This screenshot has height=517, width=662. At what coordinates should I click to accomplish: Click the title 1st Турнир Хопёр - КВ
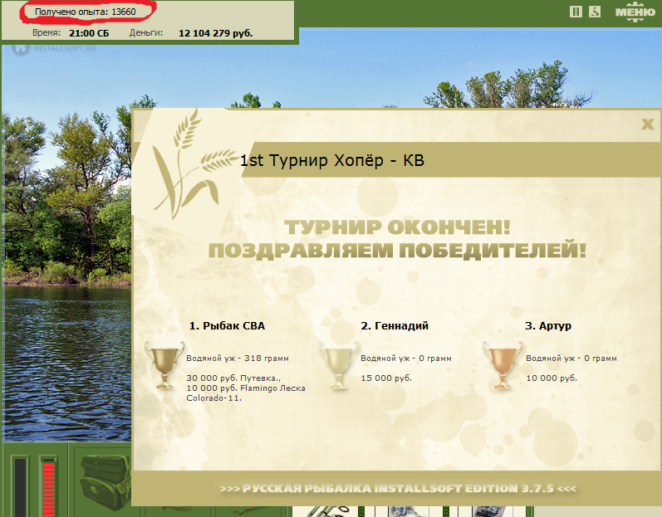point(332,160)
